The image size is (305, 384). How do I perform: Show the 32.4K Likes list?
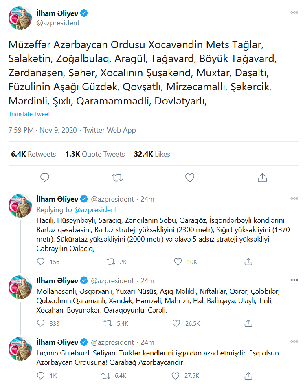click(x=152, y=154)
